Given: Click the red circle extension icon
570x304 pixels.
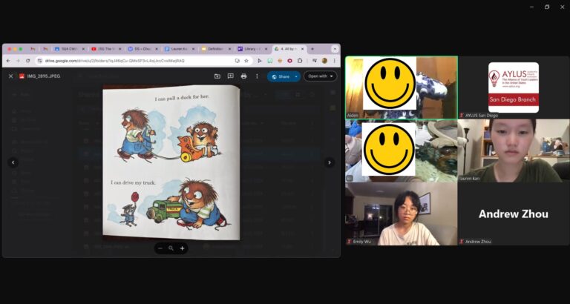Looking at the screenshot, I should 289,61.
